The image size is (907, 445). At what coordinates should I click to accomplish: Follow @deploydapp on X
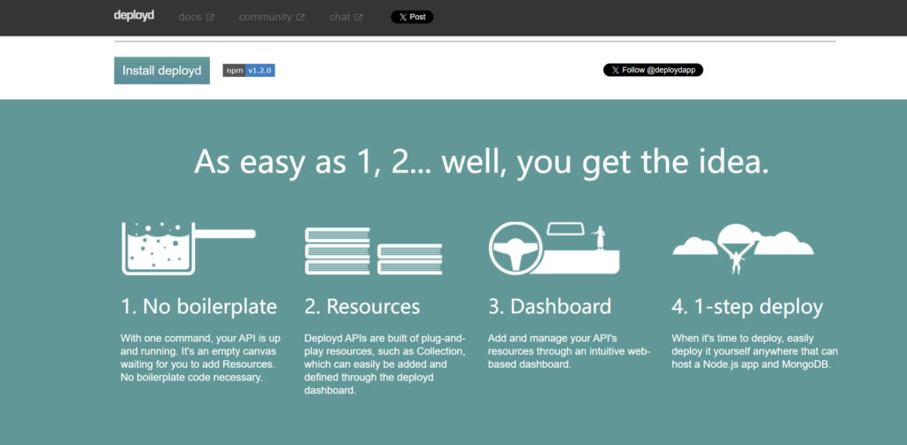pos(653,70)
